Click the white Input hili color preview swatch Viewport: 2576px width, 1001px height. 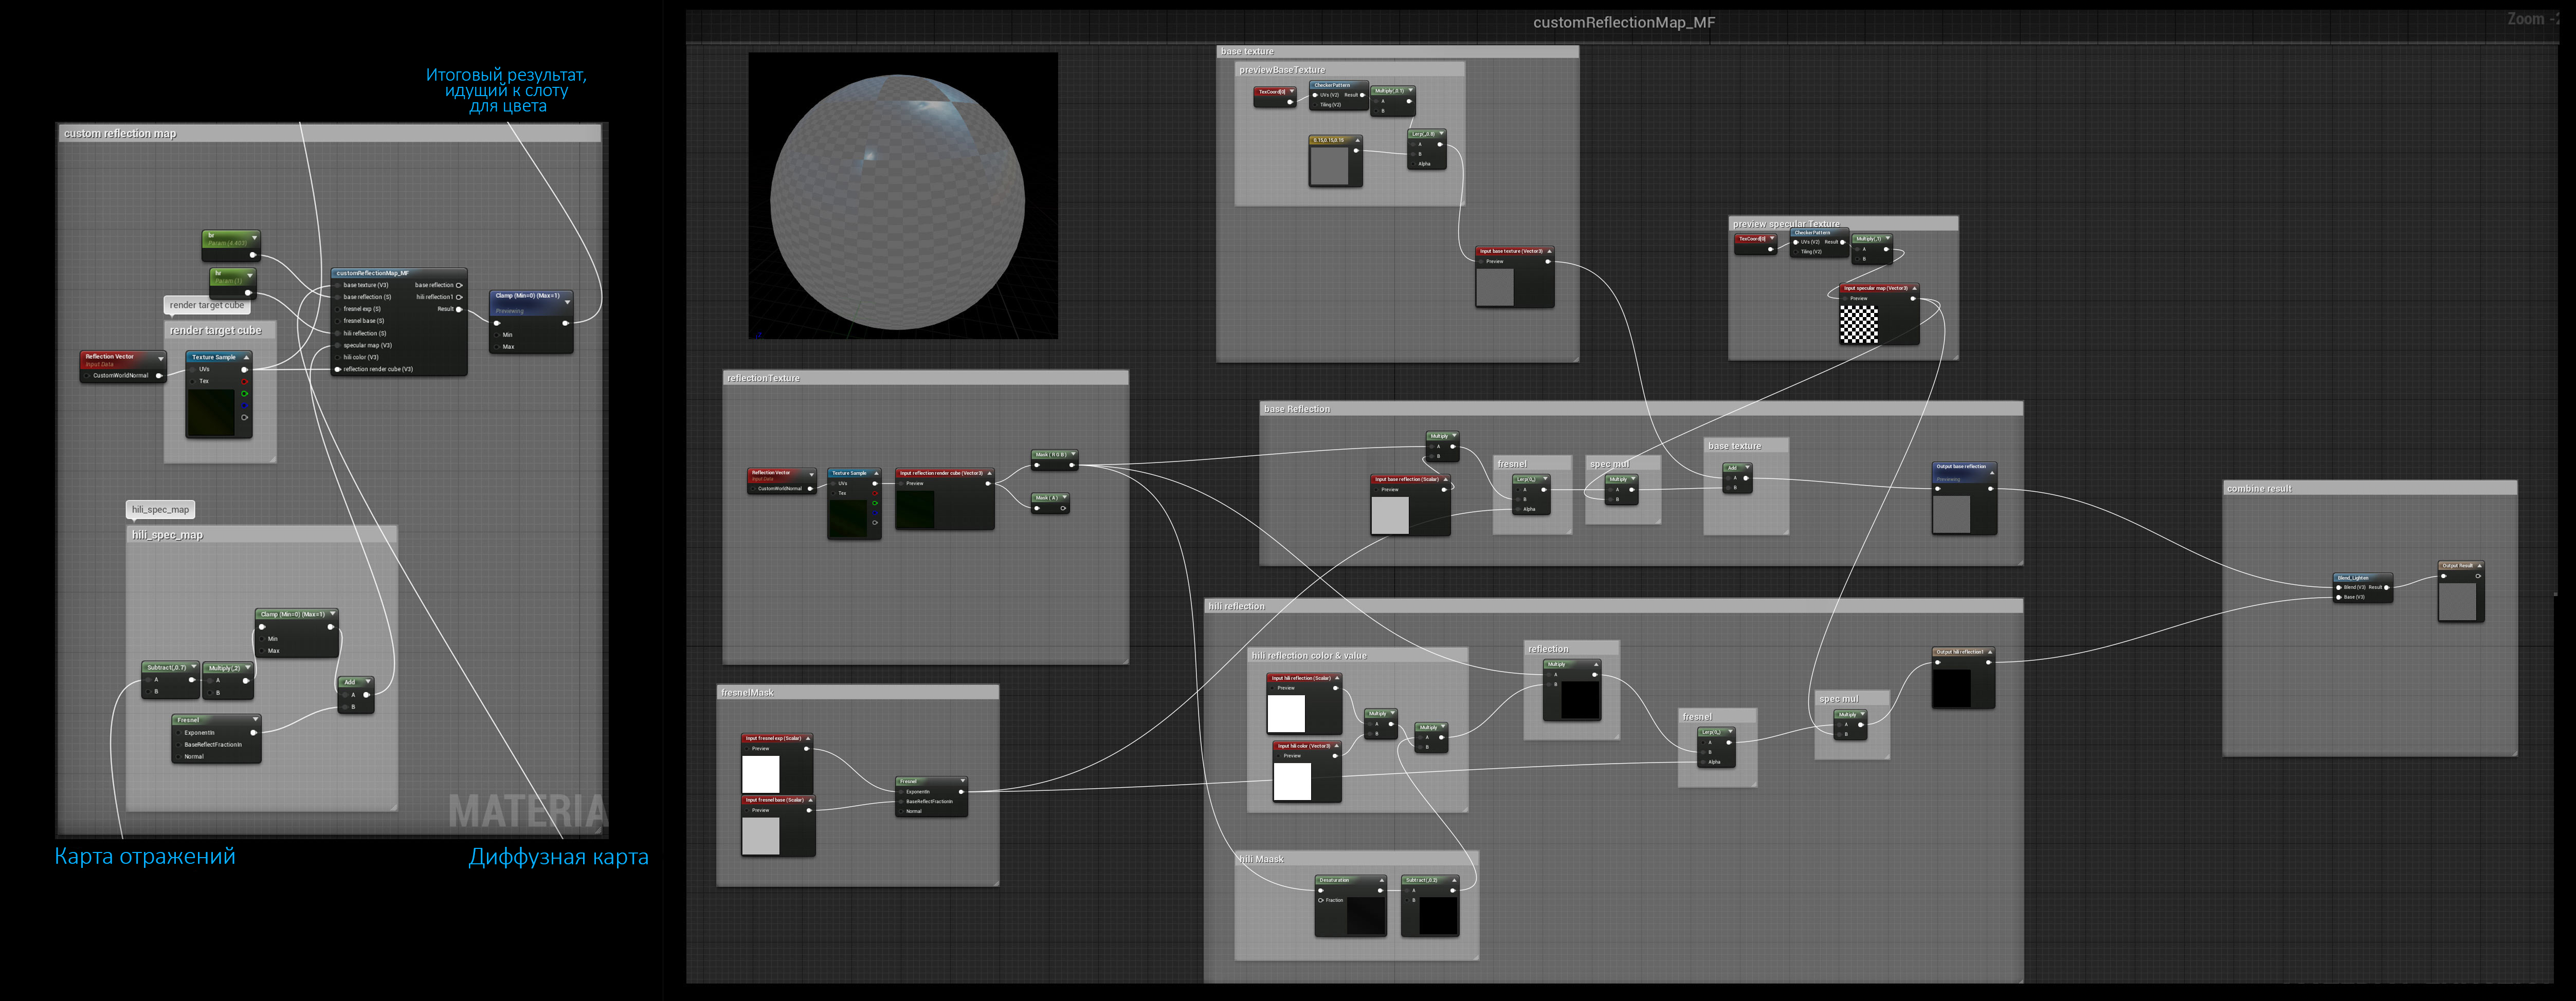1291,781
